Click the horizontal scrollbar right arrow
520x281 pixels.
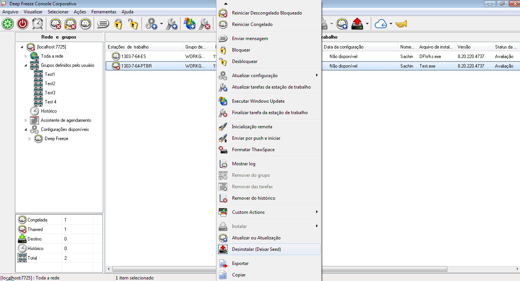click(517, 269)
